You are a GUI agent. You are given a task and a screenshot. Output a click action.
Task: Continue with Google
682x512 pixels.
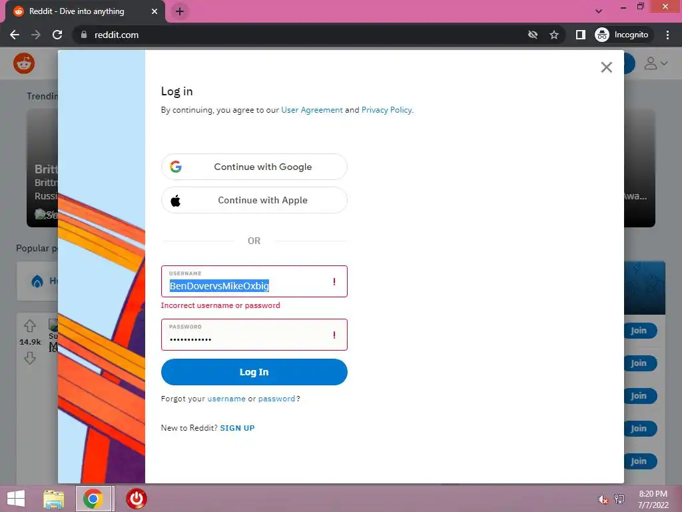(254, 167)
